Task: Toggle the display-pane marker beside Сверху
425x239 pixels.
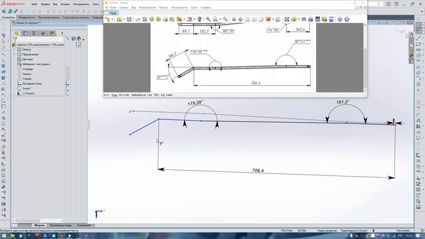Action: [x=68, y=74]
